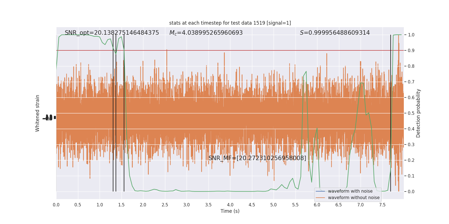Click the 7.0 tick on the time axis
The image size is (449, 224).
[x=361, y=205]
